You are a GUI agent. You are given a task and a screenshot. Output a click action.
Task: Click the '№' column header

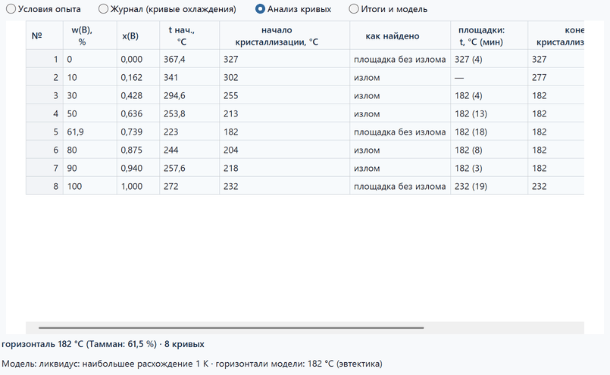(45, 36)
